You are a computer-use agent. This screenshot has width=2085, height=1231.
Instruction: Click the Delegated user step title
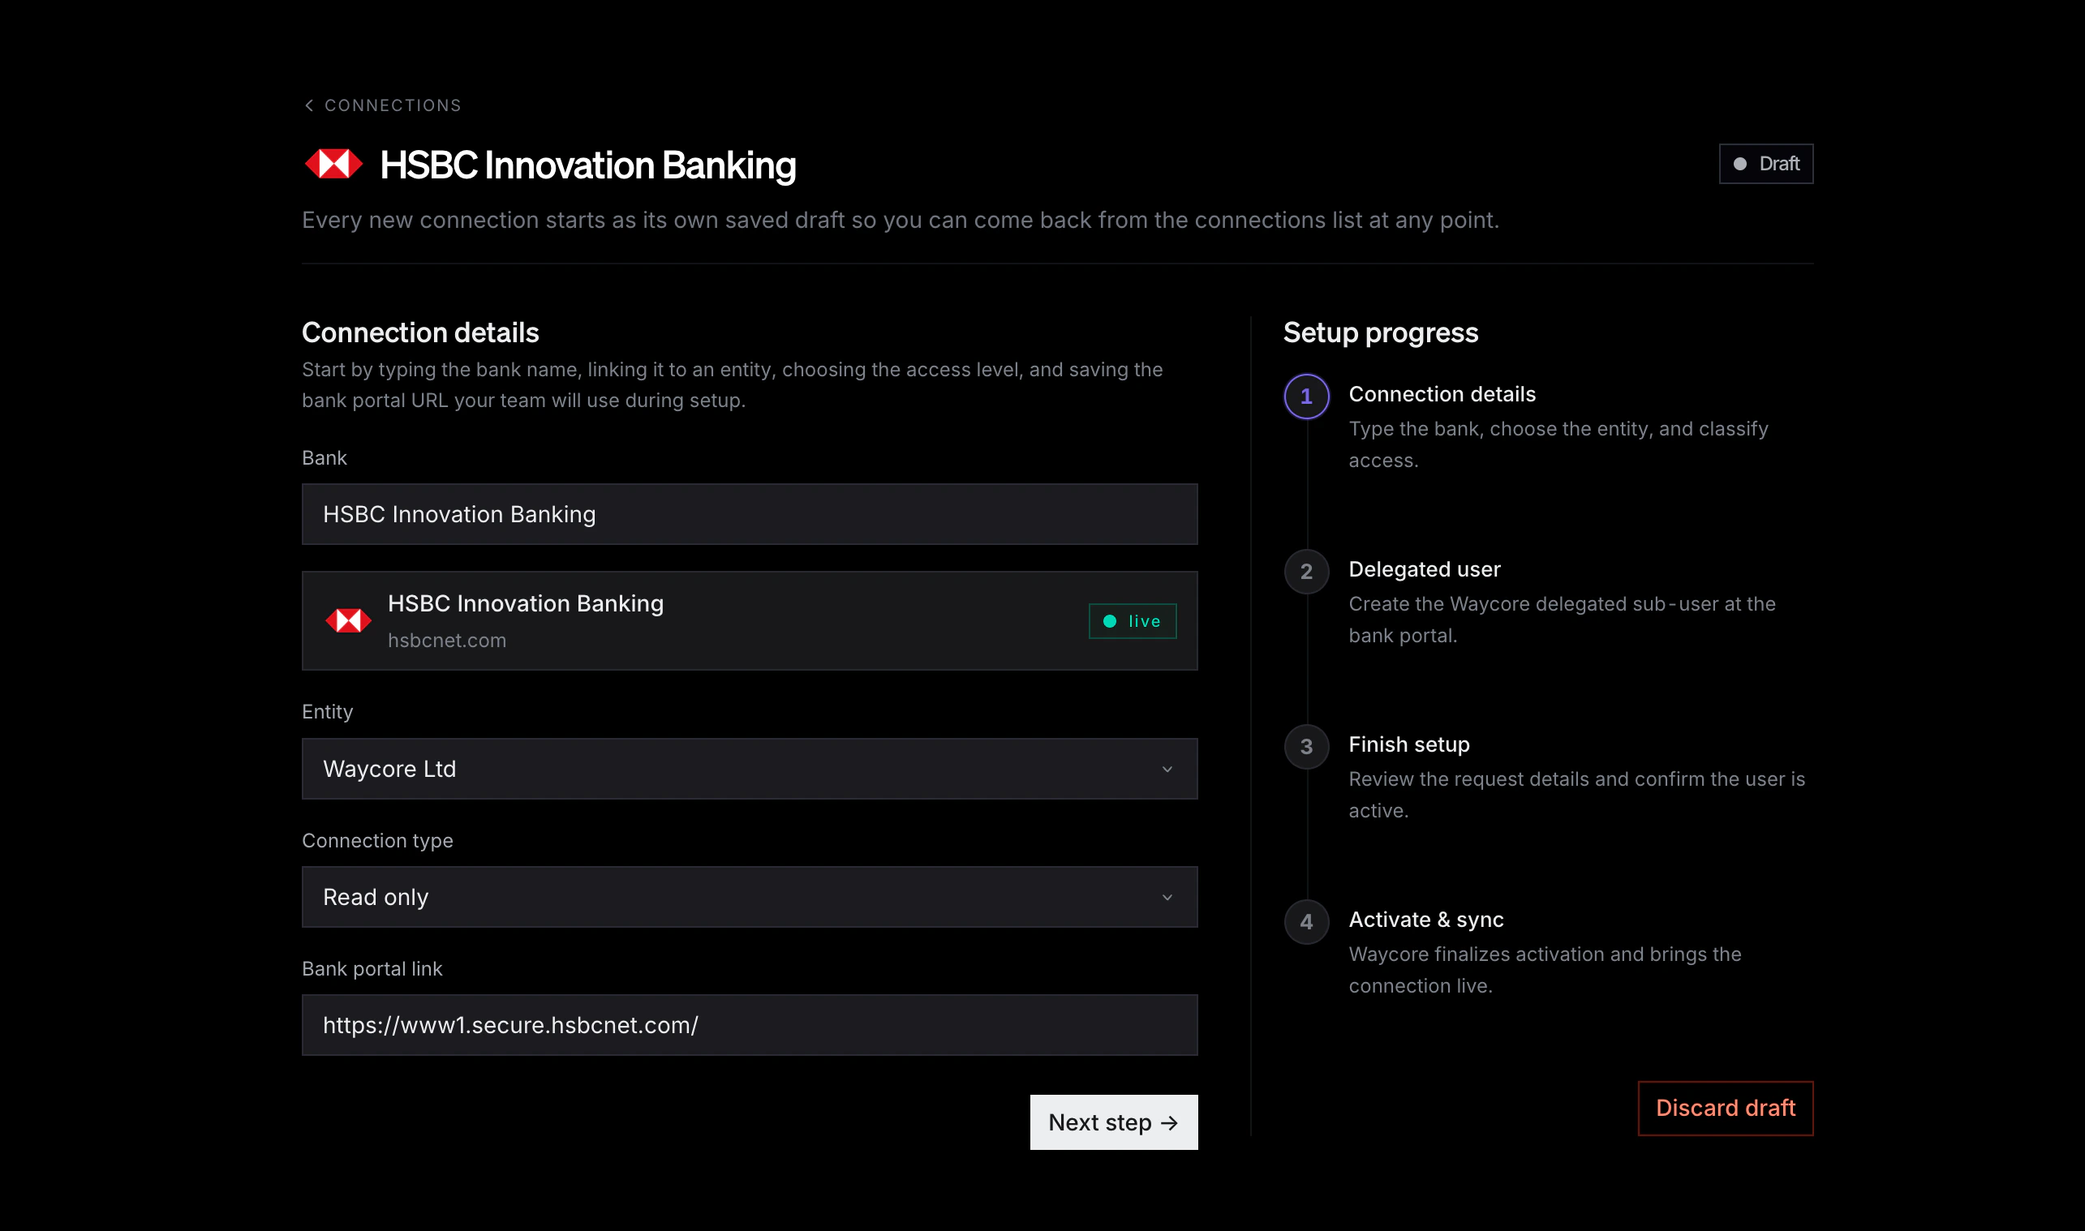1425,569
